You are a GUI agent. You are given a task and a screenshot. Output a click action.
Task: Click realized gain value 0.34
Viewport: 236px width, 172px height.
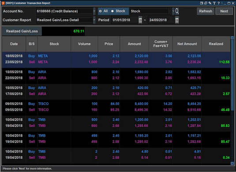(x=226, y=158)
